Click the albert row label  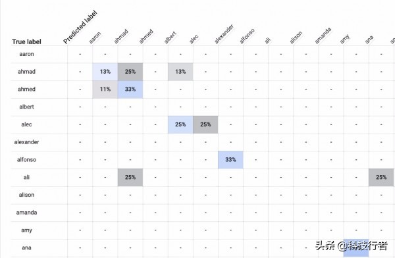(x=26, y=107)
